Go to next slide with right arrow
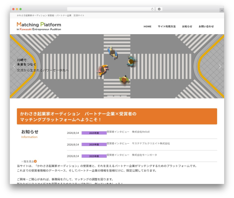This screenshot has height=198, width=234. tap(220, 66)
